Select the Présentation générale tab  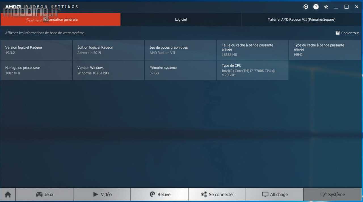tap(60, 20)
